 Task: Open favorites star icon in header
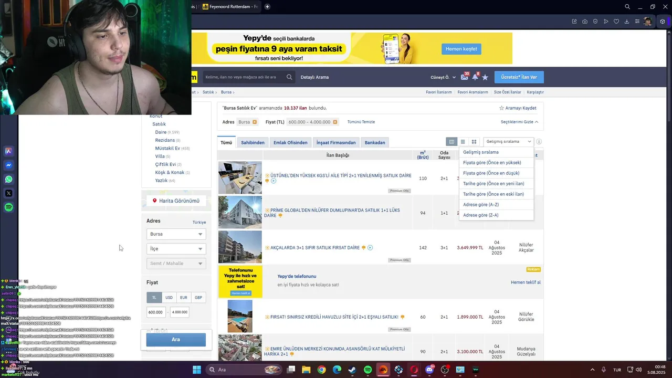[485, 77]
